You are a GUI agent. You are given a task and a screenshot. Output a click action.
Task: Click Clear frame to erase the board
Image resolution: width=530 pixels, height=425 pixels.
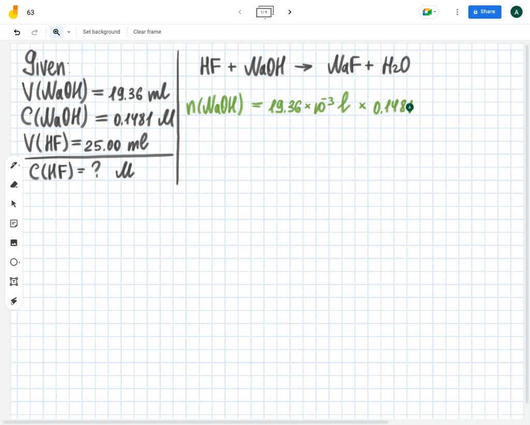coord(147,32)
